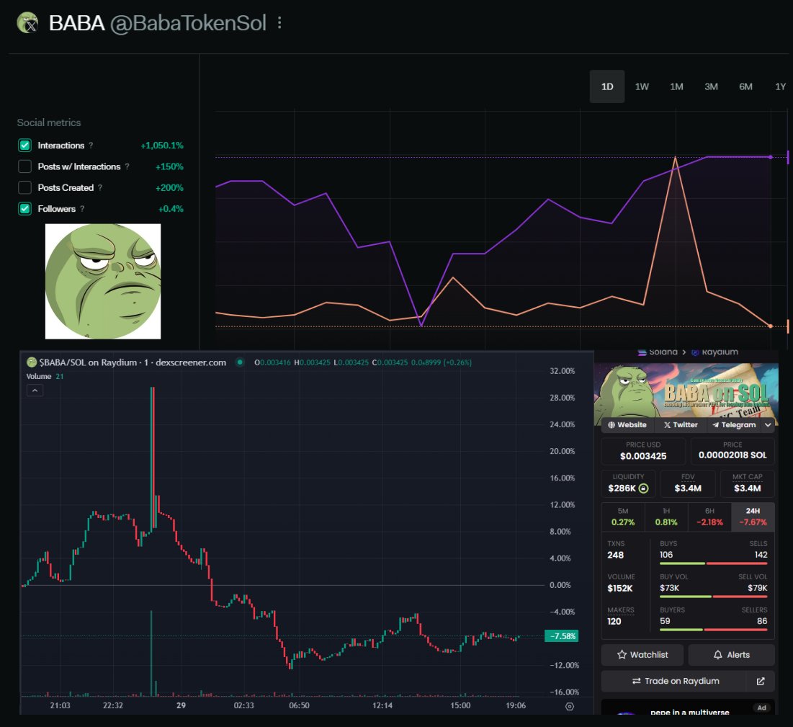
Task: Click the star icon in Watchlist button
Action: 622,655
